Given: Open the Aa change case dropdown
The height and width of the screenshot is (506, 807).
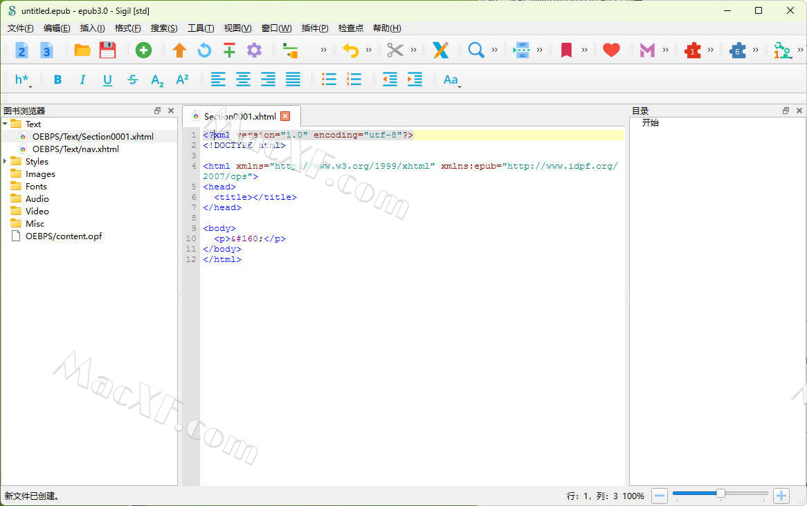Looking at the screenshot, I should click(x=452, y=79).
